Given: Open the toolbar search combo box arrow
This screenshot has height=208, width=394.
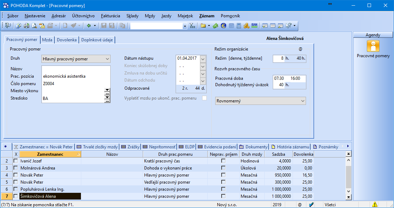Looking at the screenshot, I should [x=185, y=26].
